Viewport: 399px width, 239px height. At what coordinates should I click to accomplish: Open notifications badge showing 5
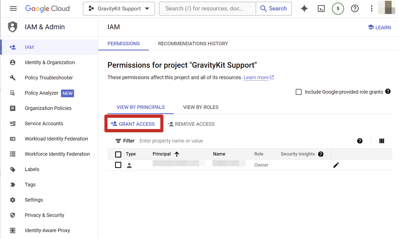pos(338,9)
